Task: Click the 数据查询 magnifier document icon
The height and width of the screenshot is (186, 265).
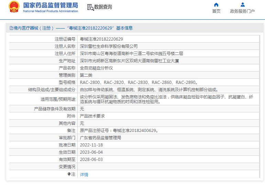Action: pos(90,7)
